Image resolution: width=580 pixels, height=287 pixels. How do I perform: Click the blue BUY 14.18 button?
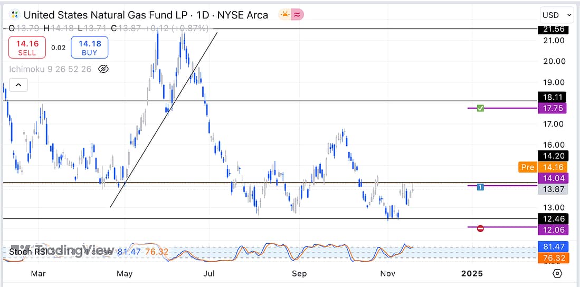[x=89, y=47]
